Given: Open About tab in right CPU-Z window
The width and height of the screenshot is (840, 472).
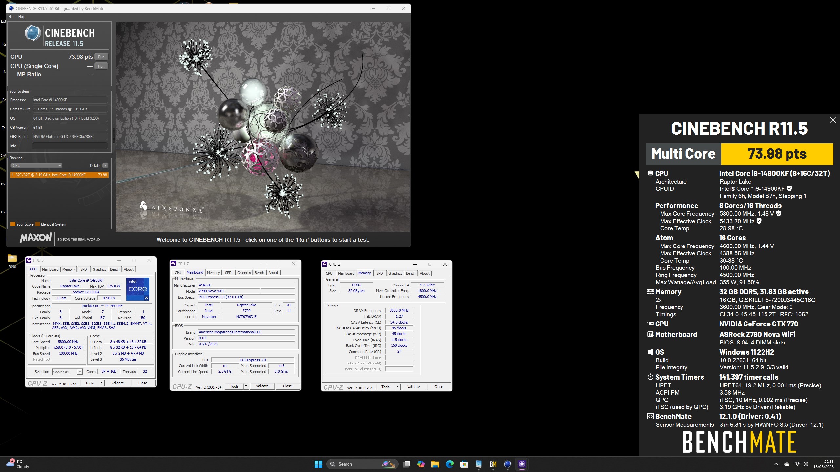Looking at the screenshot, I should pos(424,273).
